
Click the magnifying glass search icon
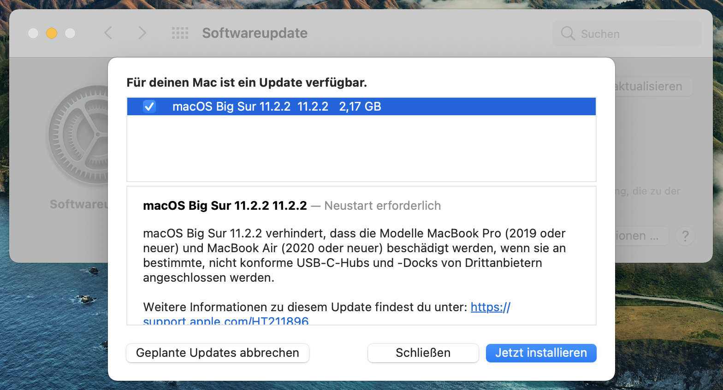click(x=568, y=34)
